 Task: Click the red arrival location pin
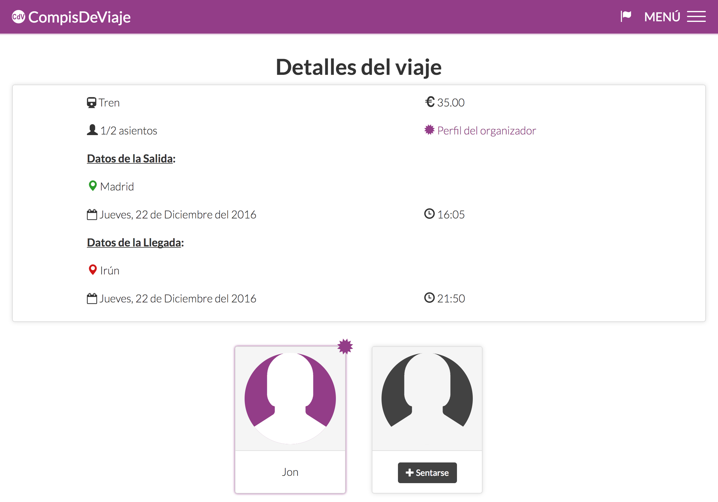[x=92, y=270]
